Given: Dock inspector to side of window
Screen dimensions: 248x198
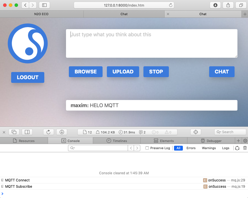Looking at the screenshot, I should coord(27,132).
